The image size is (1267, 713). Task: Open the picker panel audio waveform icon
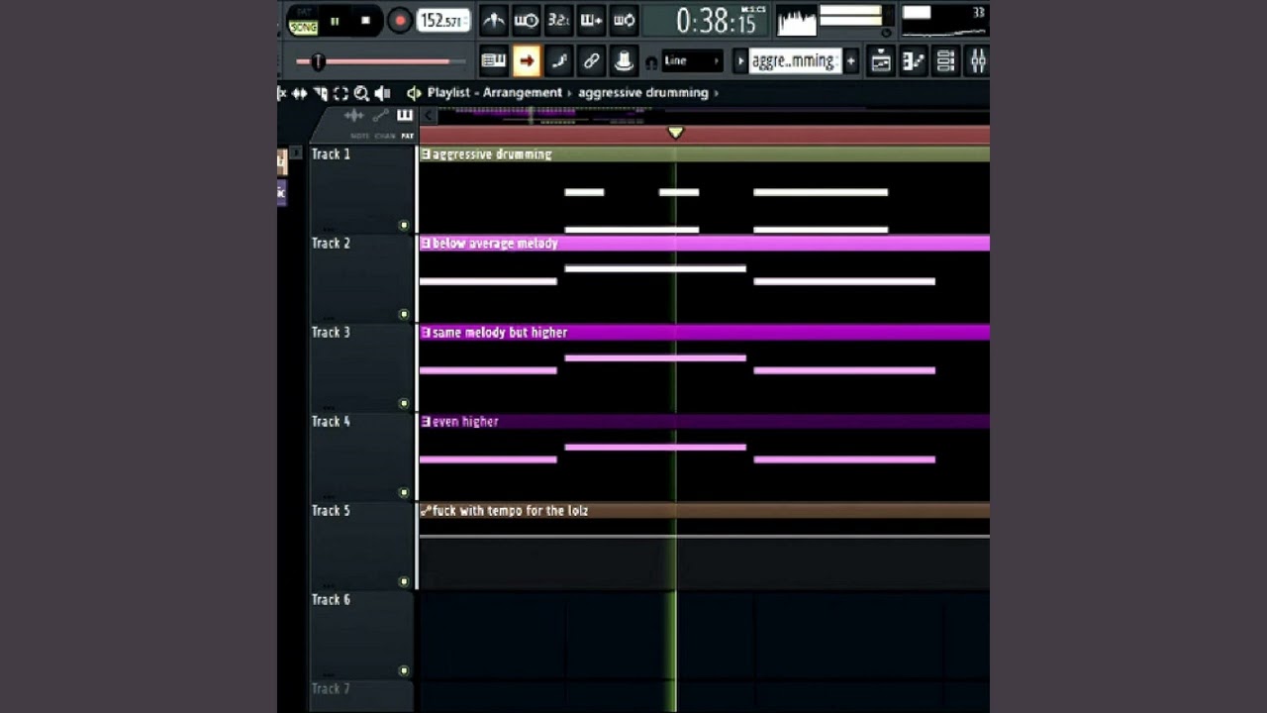point(354,116)
